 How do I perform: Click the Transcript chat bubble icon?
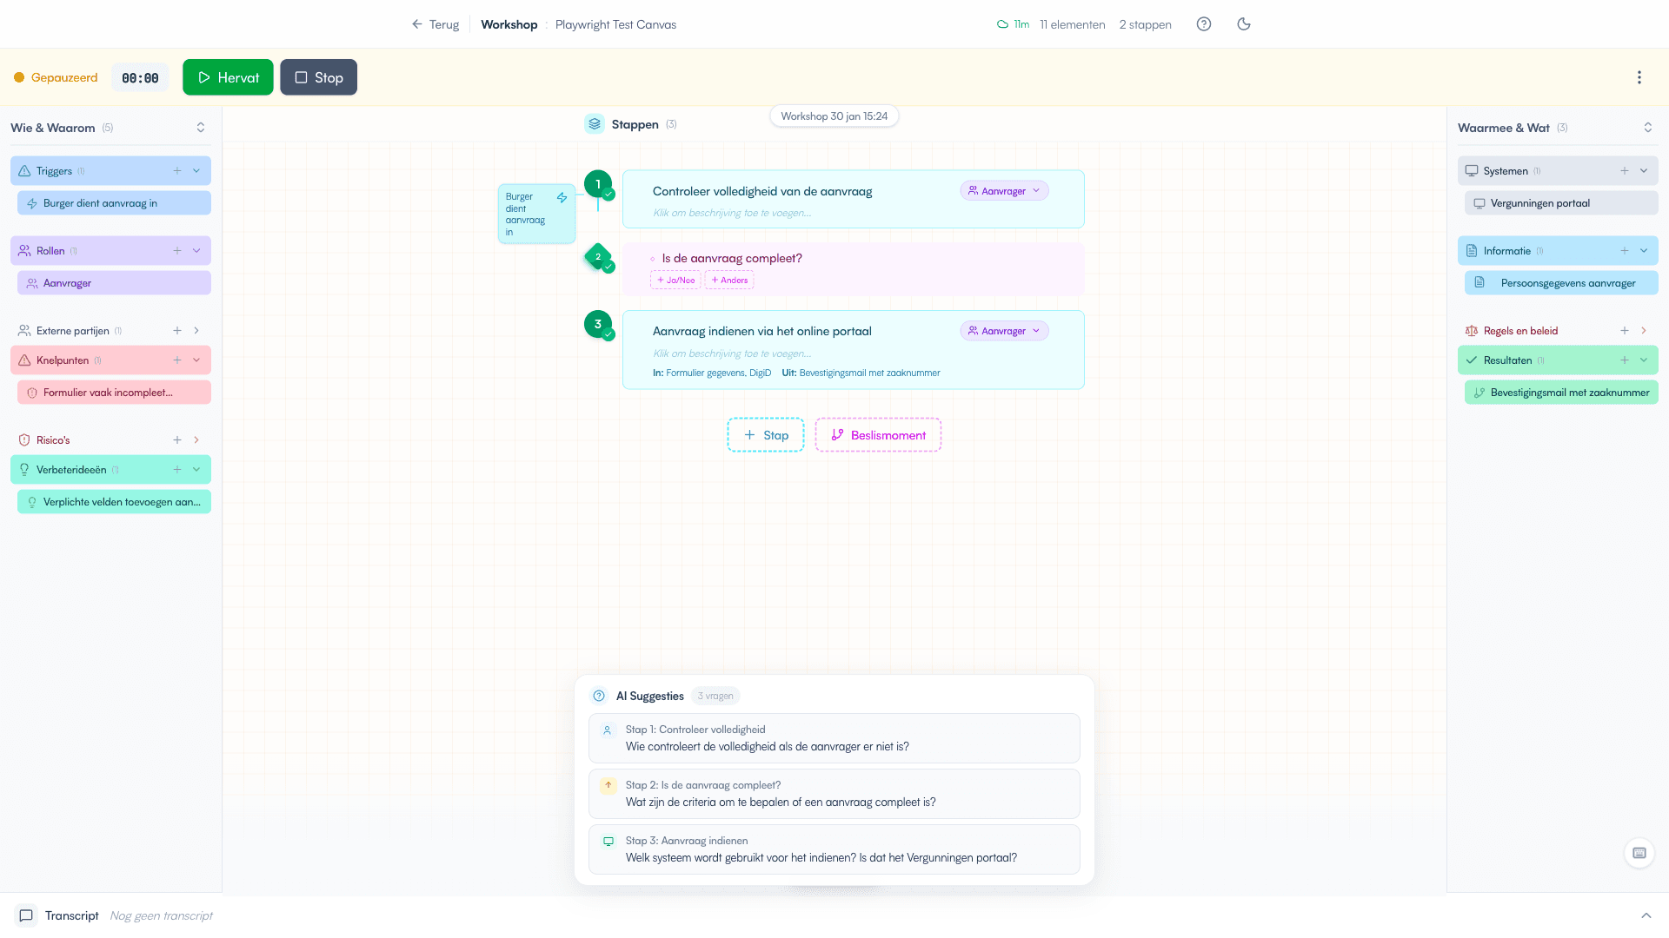click(26, 915)
